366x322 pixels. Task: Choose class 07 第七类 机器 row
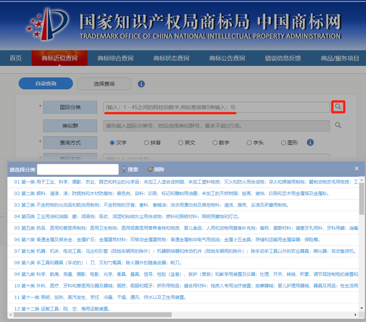pyautogui.click(x=183, y=251)
